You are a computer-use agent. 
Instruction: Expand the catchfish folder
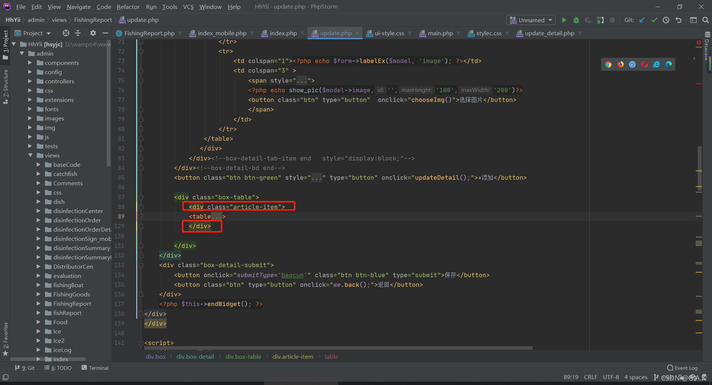pos(38,174)
